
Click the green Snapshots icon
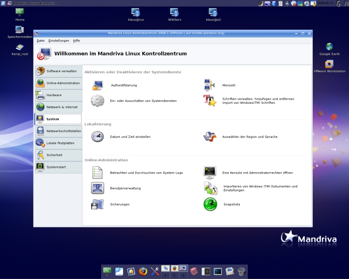coord(210,204)
